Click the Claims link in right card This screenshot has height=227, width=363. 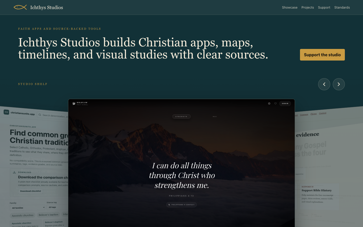[314, 114]
